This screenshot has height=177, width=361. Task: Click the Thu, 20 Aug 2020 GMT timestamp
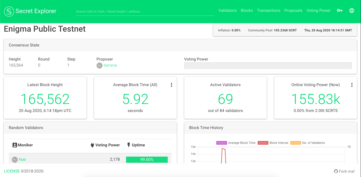328,30
